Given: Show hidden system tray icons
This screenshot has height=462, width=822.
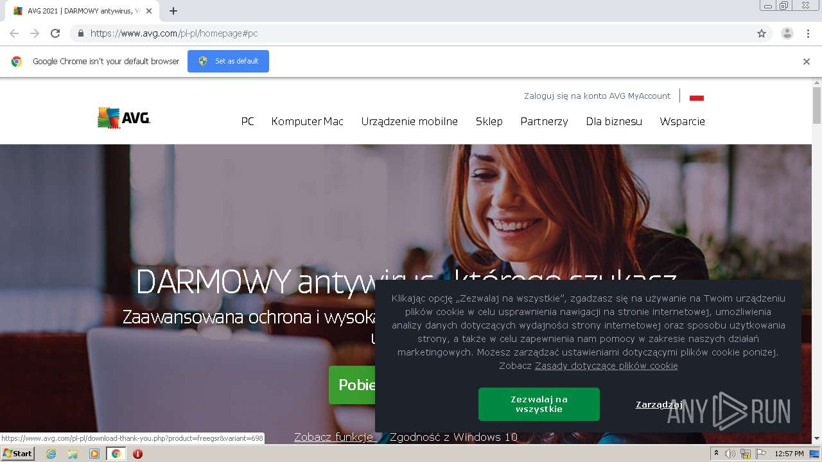Looking at the screenshot, I should pos(717,454).
